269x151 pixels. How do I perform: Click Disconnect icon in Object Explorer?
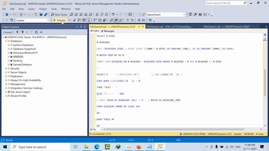(x=22, y=32)
